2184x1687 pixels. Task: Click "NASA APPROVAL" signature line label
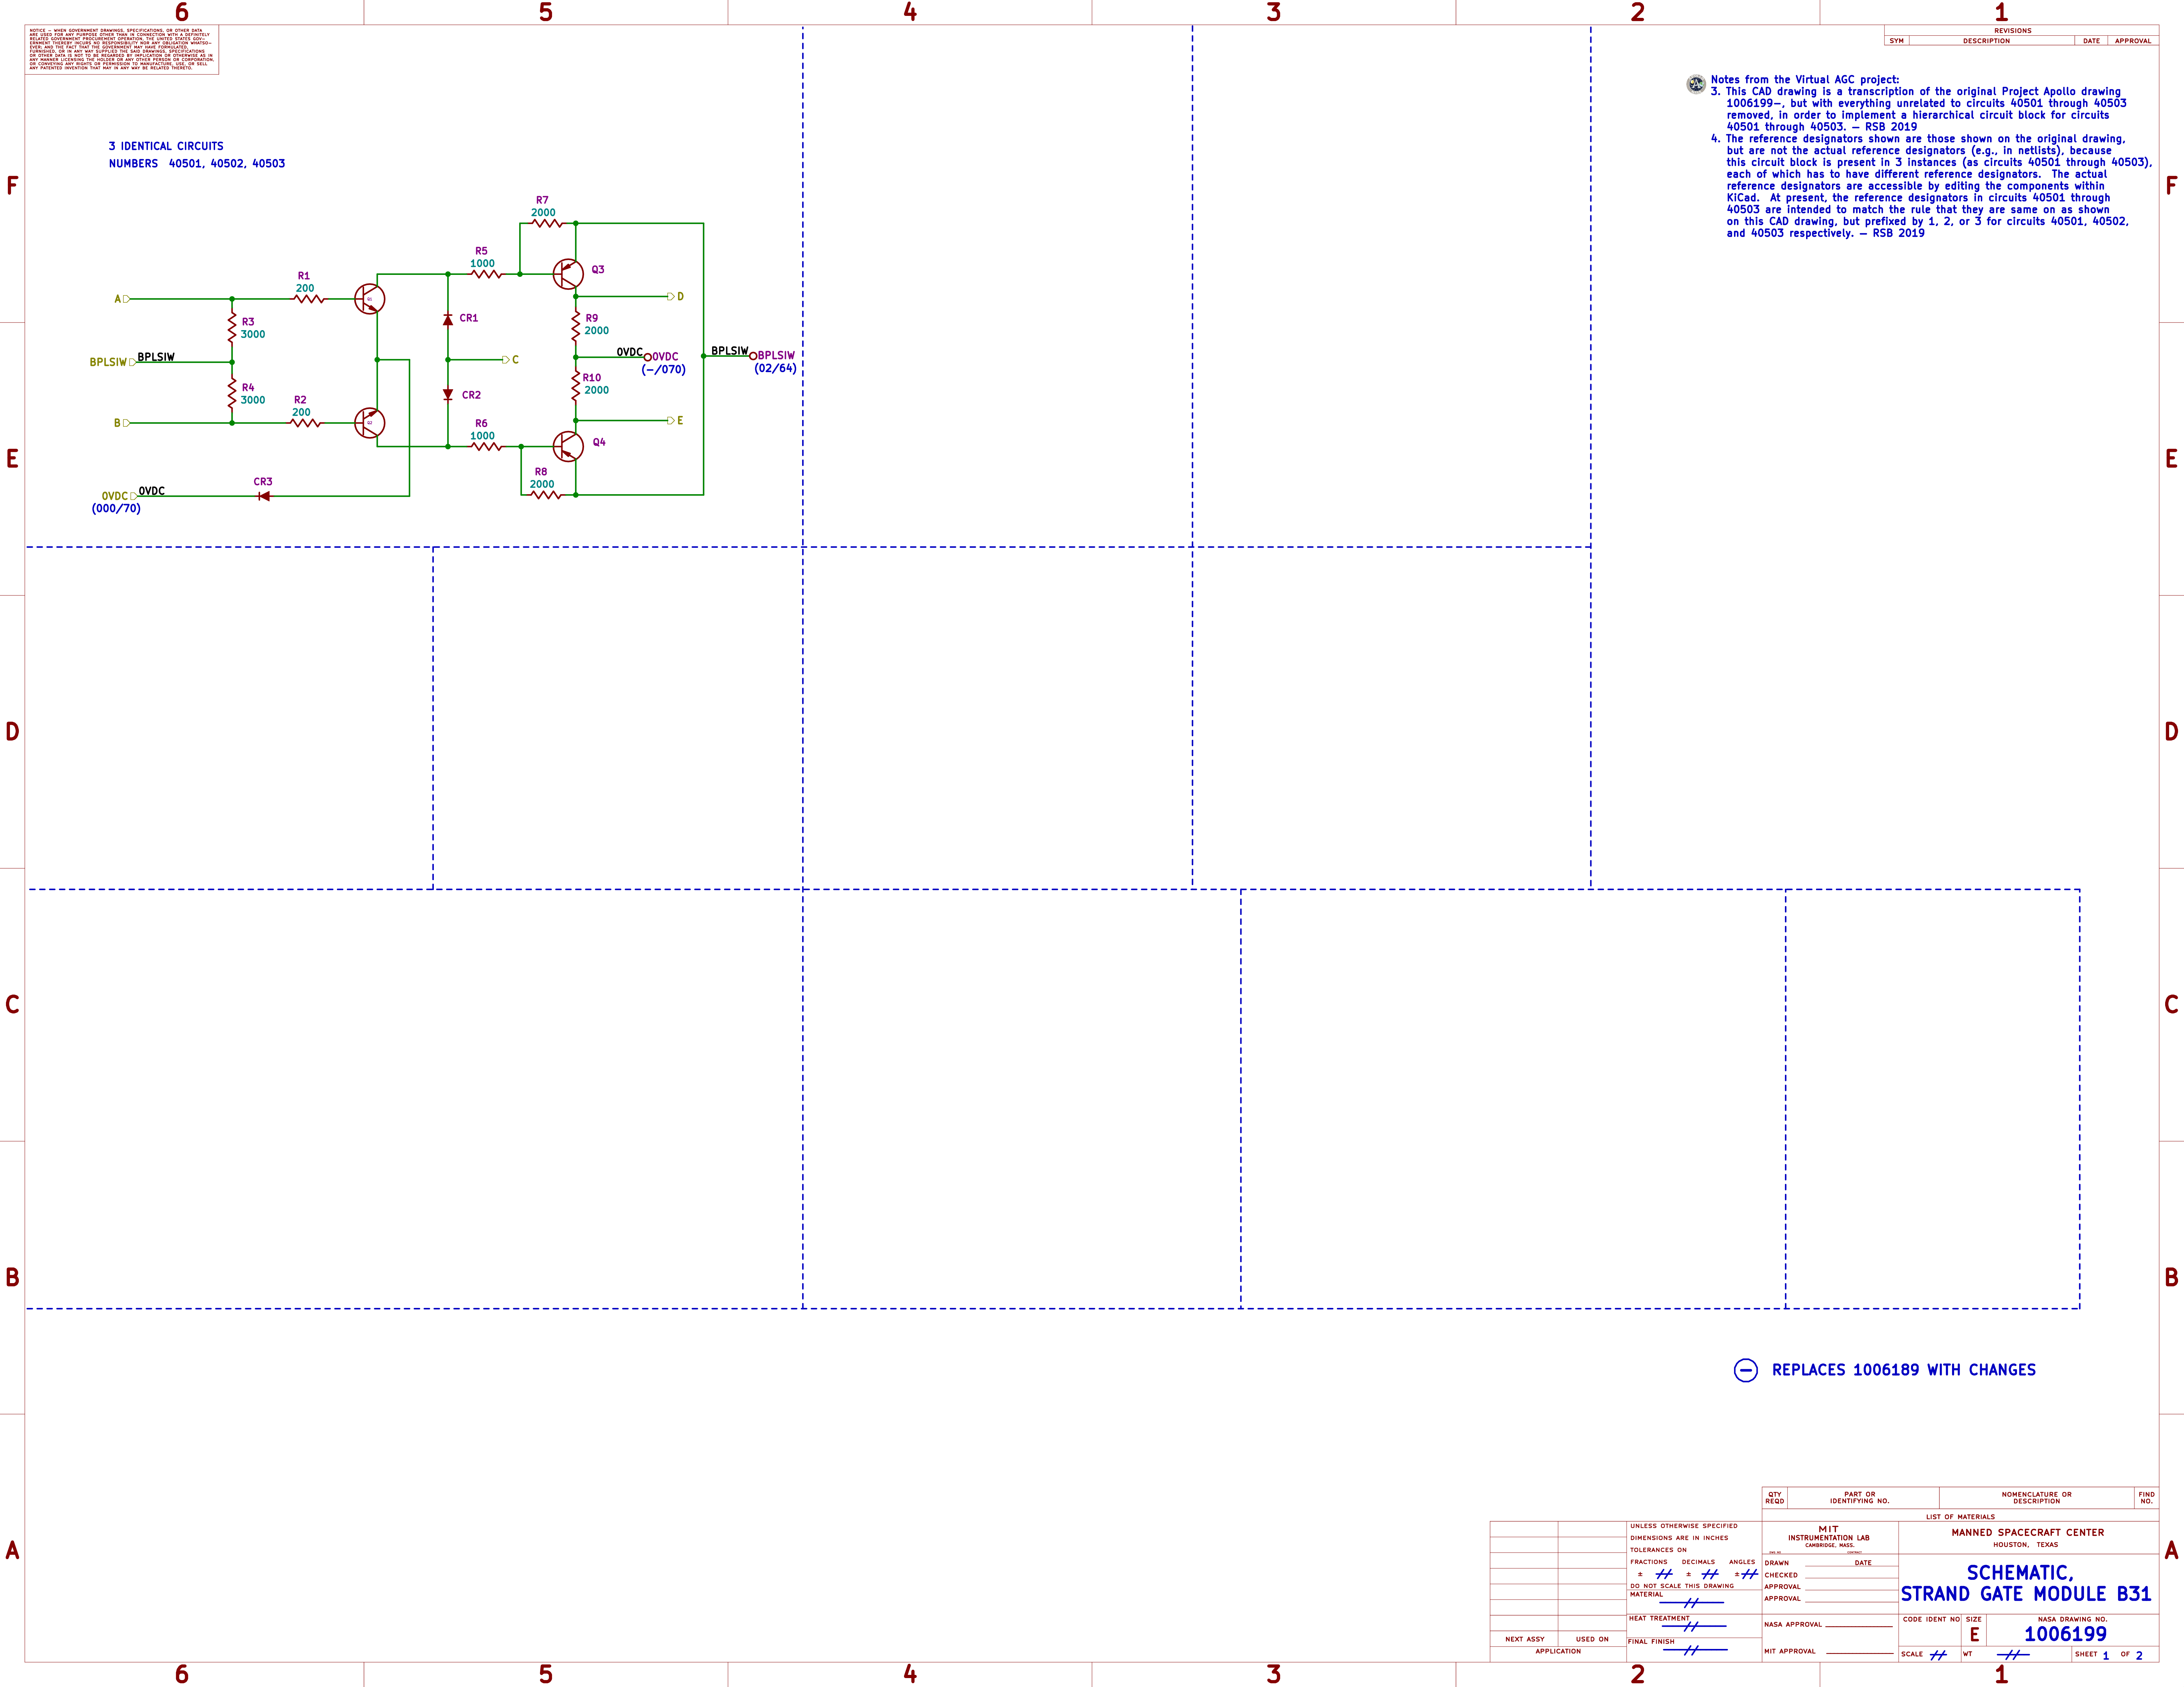1793,1625
